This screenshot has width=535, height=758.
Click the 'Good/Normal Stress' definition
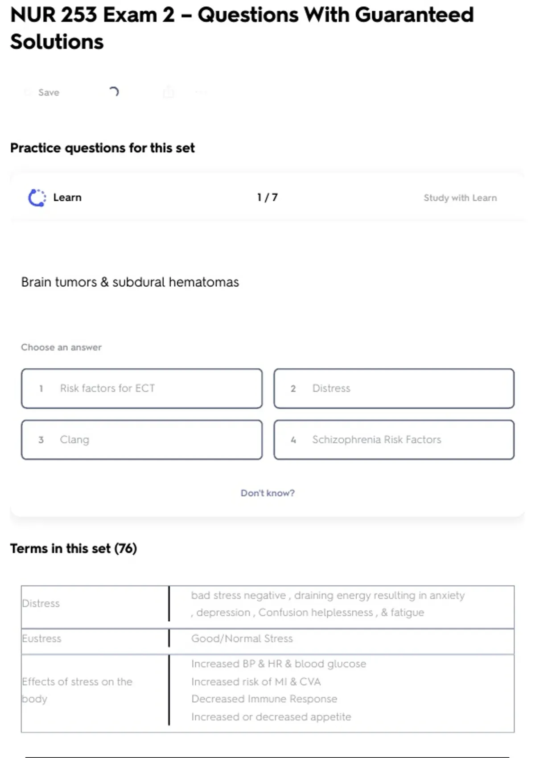(242, 639)
